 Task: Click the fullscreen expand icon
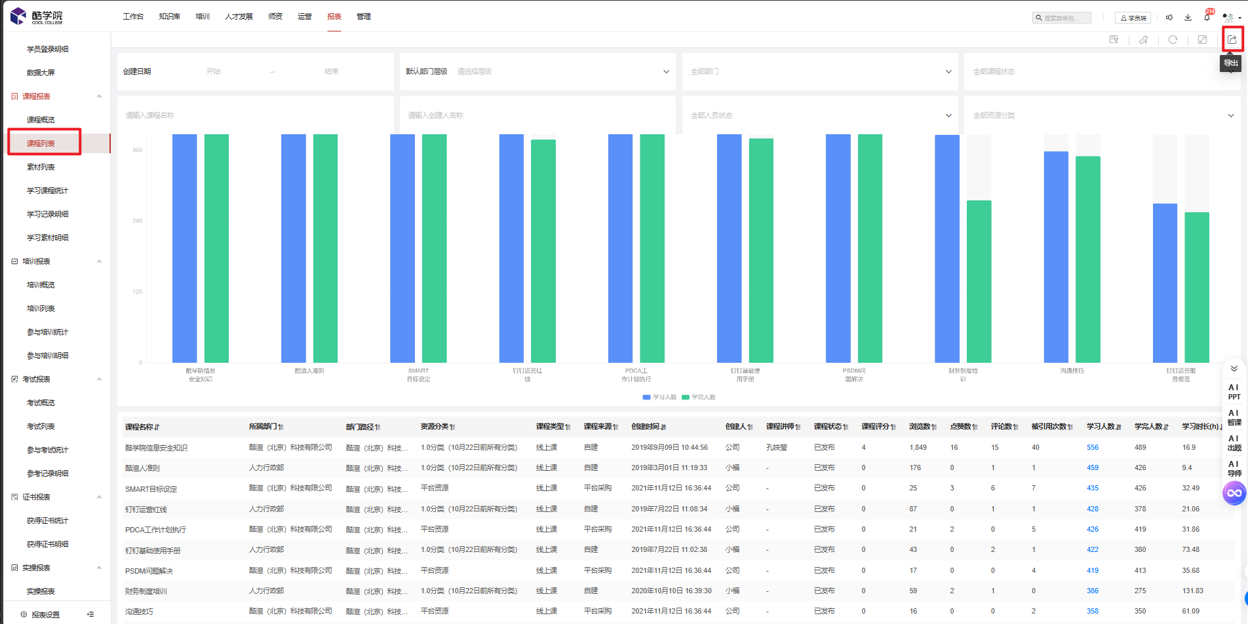[x=1202, y=40]
